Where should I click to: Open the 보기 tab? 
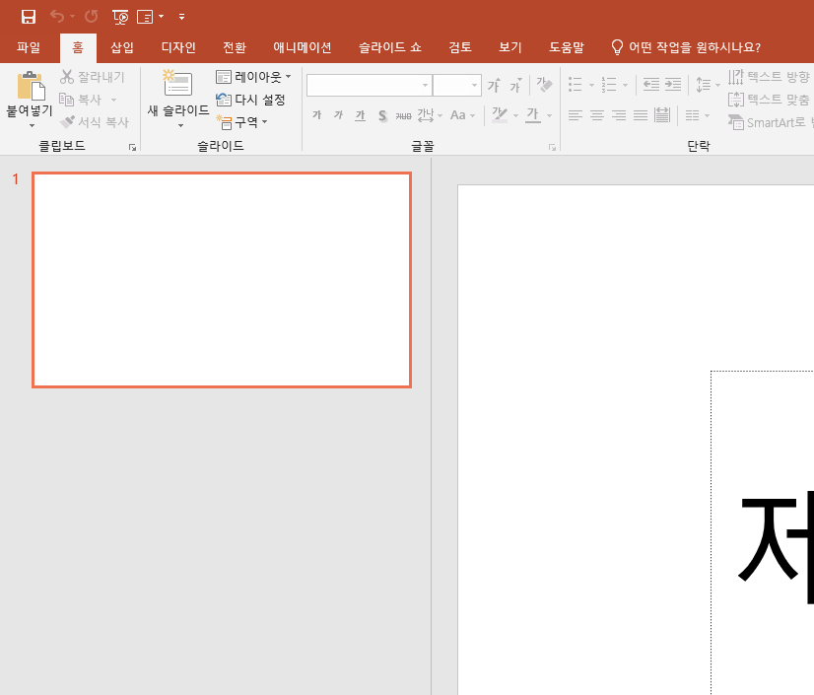[510, 47]
